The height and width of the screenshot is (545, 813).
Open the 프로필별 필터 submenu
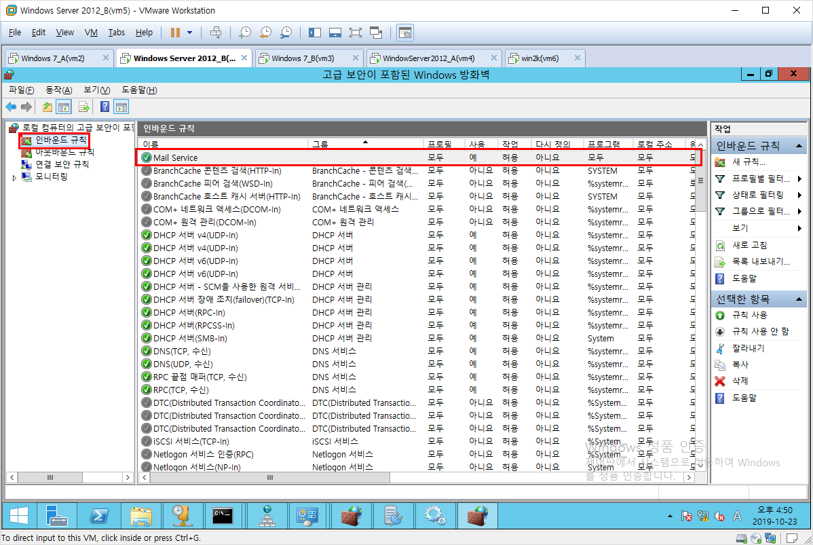[760, 179]
